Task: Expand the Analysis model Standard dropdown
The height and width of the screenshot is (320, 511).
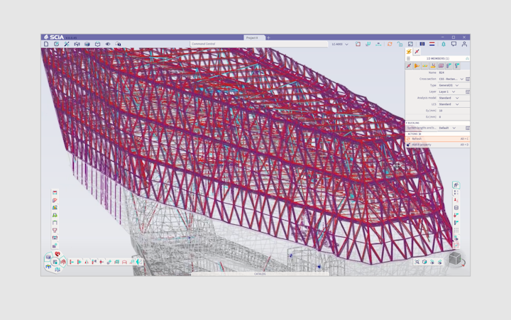Action: click(458, 98)
